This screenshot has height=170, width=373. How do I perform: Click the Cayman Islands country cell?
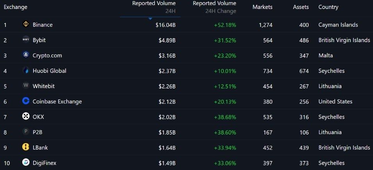338,25
